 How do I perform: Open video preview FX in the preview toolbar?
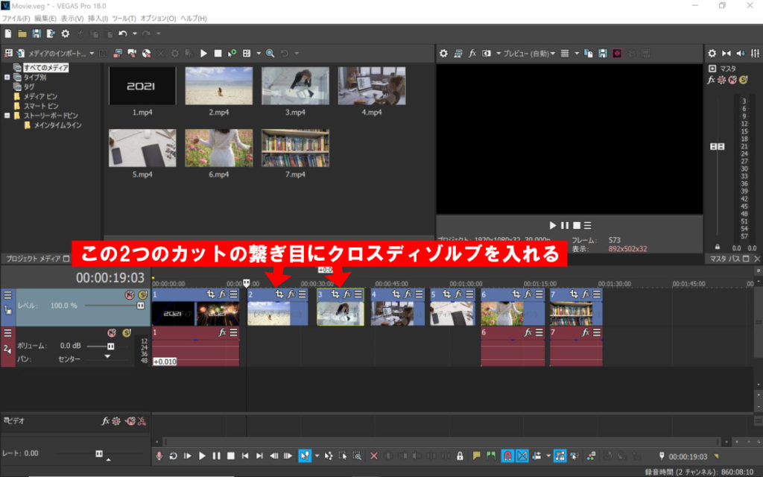pos(472,54)
